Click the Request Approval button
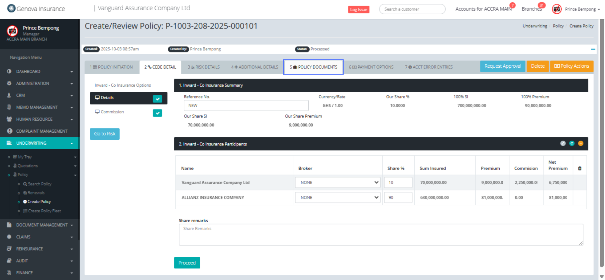The image size is (605, 280). (x=502, y=66)
